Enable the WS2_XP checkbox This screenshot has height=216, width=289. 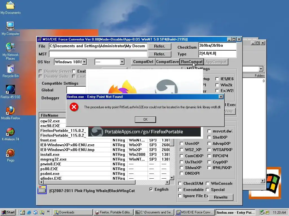(181, 150)
